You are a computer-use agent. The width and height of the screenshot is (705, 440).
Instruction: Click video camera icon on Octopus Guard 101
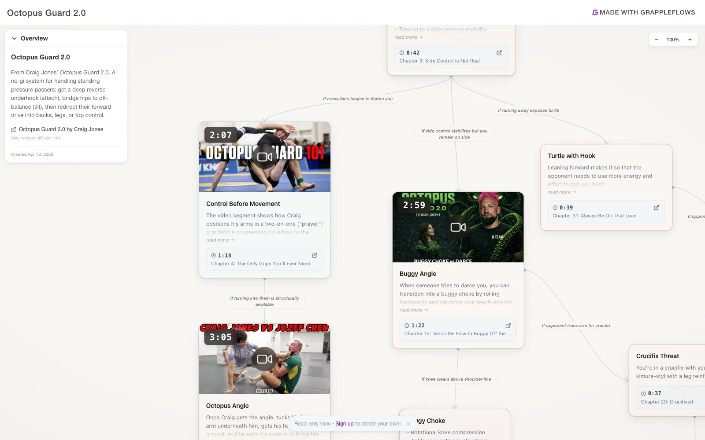(x=265, y=157)
